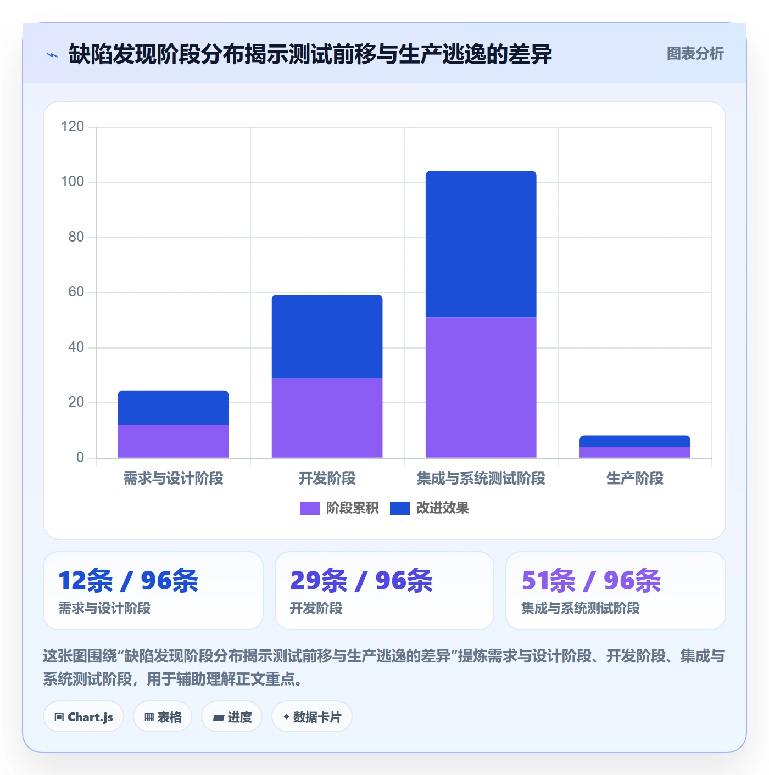Click the purple bar for 开发阶段
769x775 pixels.
click(327, 418)
